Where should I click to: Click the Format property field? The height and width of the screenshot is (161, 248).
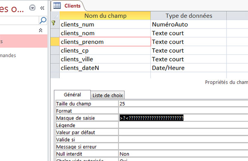(184, 111)
